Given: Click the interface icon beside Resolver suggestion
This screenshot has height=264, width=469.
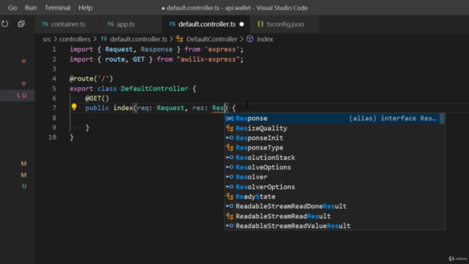Looking at the screenshot, I should coord(229,177).
